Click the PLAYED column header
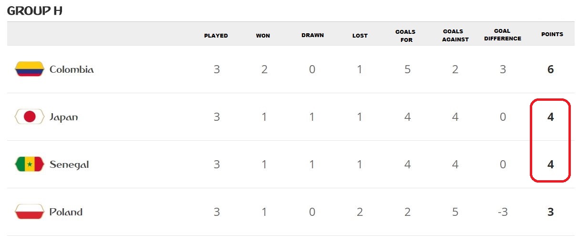The image size is (578, 242). click(x=216, y=36)
